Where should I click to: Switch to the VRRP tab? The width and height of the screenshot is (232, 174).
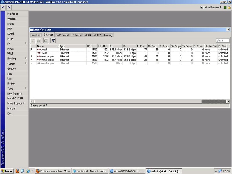[x=97, y=35]
